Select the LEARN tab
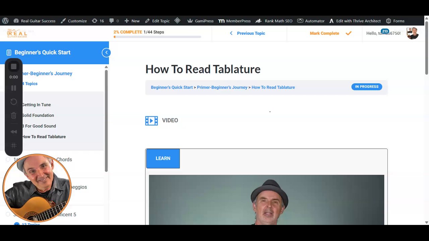429x241 pixels. coord(163,158)
